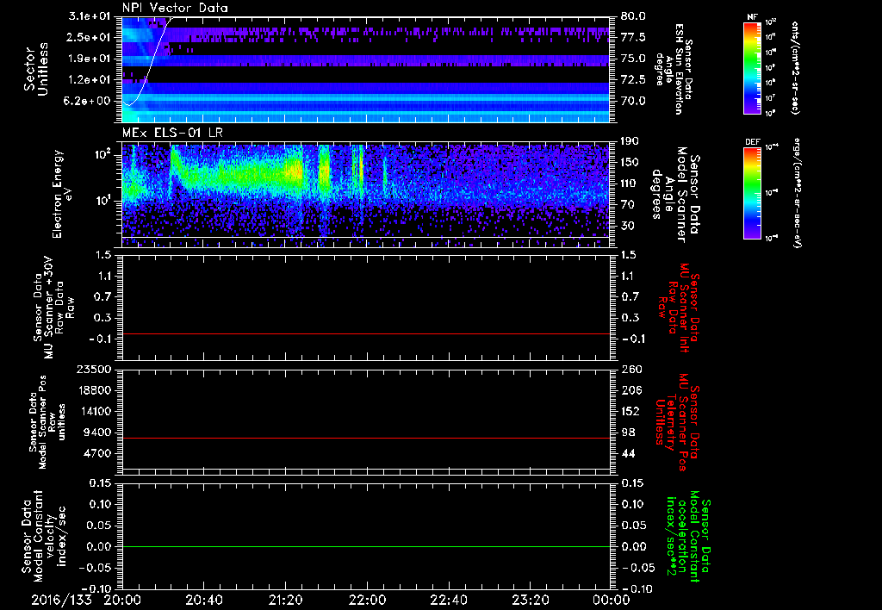
Task: Click the NF color scale bar
Action: click(752, 68)
